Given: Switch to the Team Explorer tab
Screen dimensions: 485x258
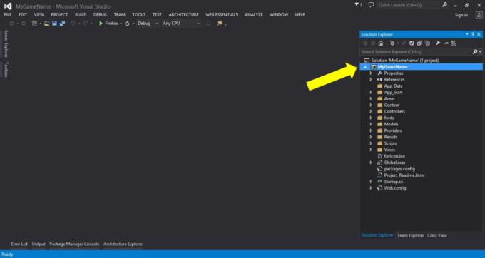Looking at the screenshot, I should (410, 235).
